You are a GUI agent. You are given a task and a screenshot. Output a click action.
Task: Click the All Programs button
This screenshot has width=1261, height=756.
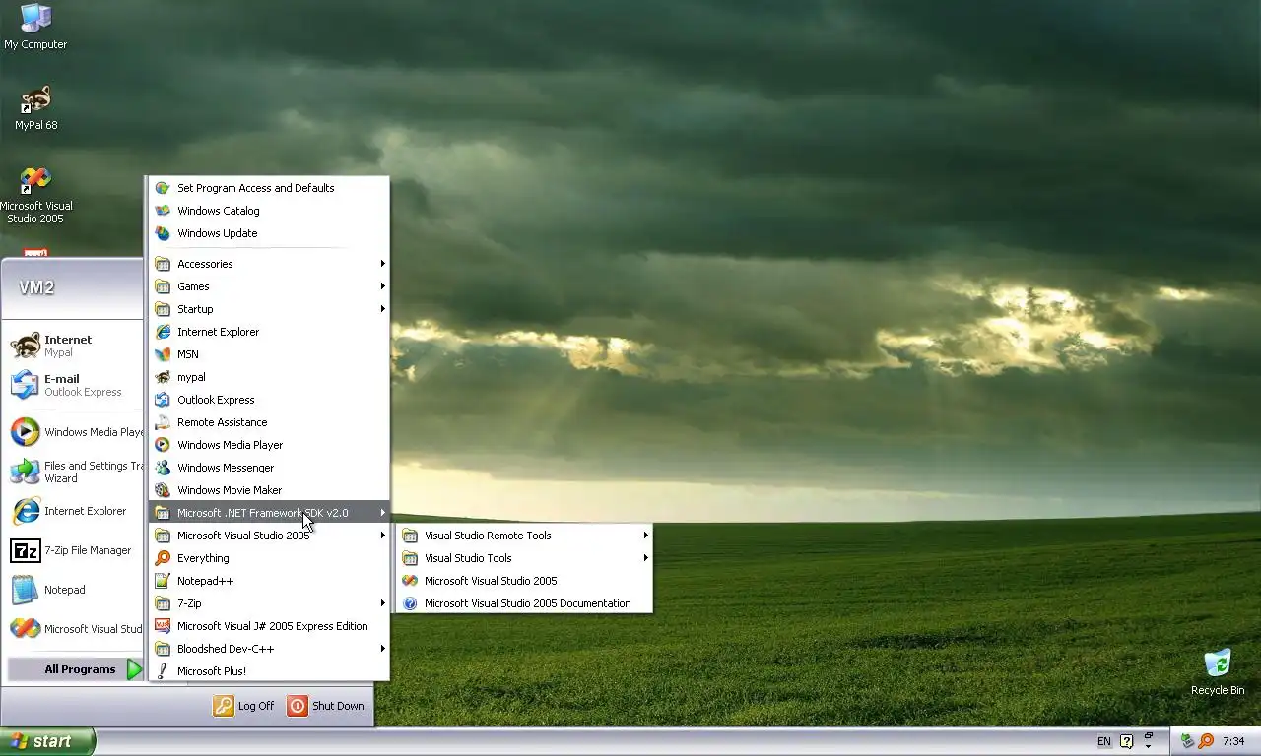pos(77,669)
